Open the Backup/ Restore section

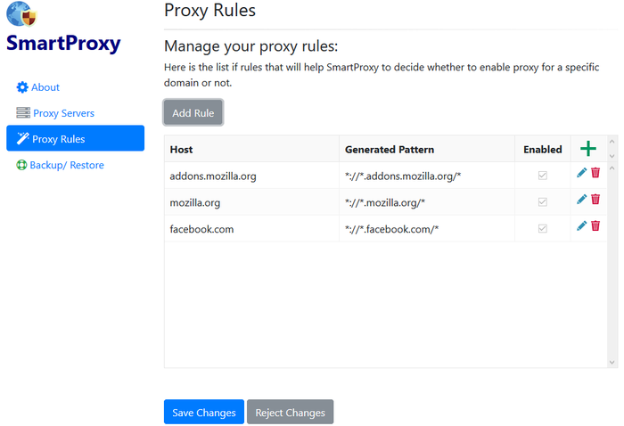(66, 165)
